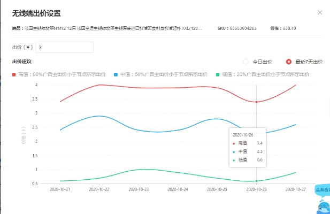Click the red 高值 legend square
This screenshot has width=330, height=214.
[x=14, y=74]
